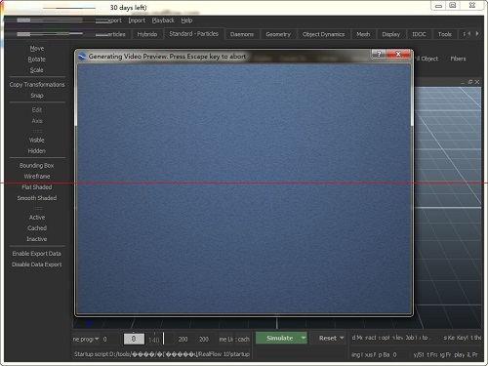Click Enable Export Data

tap(37, 254)
